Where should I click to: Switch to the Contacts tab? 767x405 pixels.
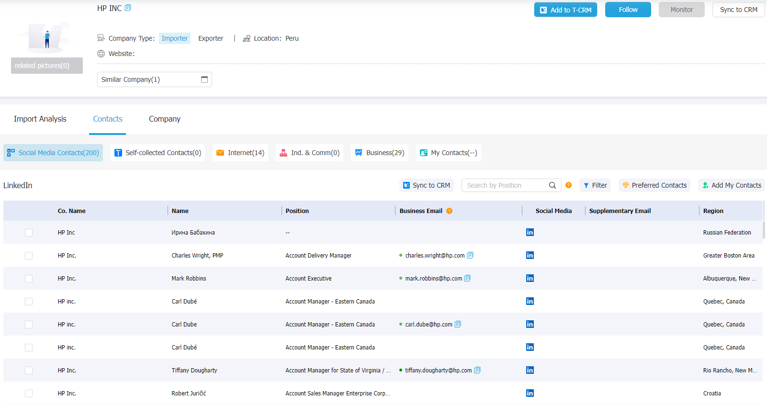point(108,119)
